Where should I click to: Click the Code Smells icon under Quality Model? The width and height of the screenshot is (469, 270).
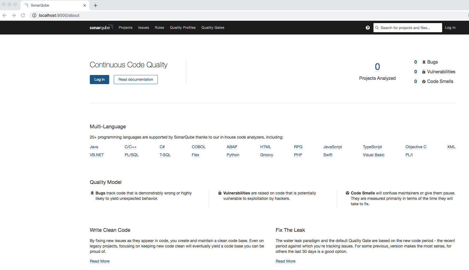[347, 193]
